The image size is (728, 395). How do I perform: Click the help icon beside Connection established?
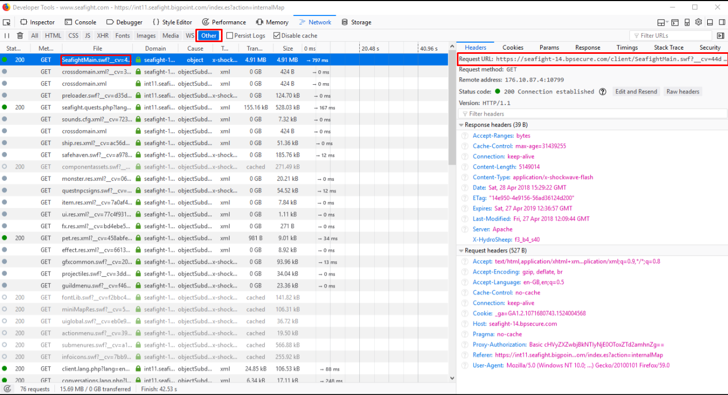coord(603,92)
